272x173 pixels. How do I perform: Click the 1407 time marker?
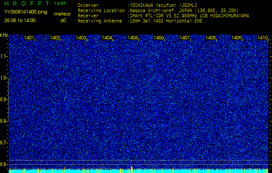[x=185, y=38]
